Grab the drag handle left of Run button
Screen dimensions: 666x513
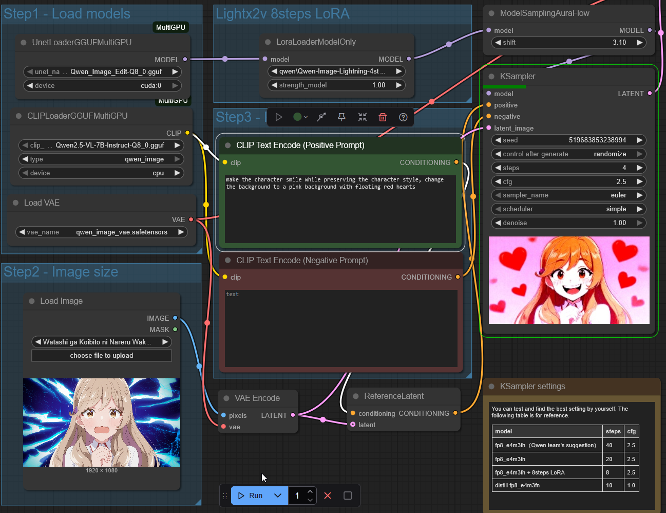(225, 496)
